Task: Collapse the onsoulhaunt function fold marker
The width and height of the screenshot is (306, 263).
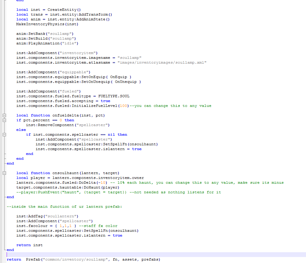Action: 4,173
